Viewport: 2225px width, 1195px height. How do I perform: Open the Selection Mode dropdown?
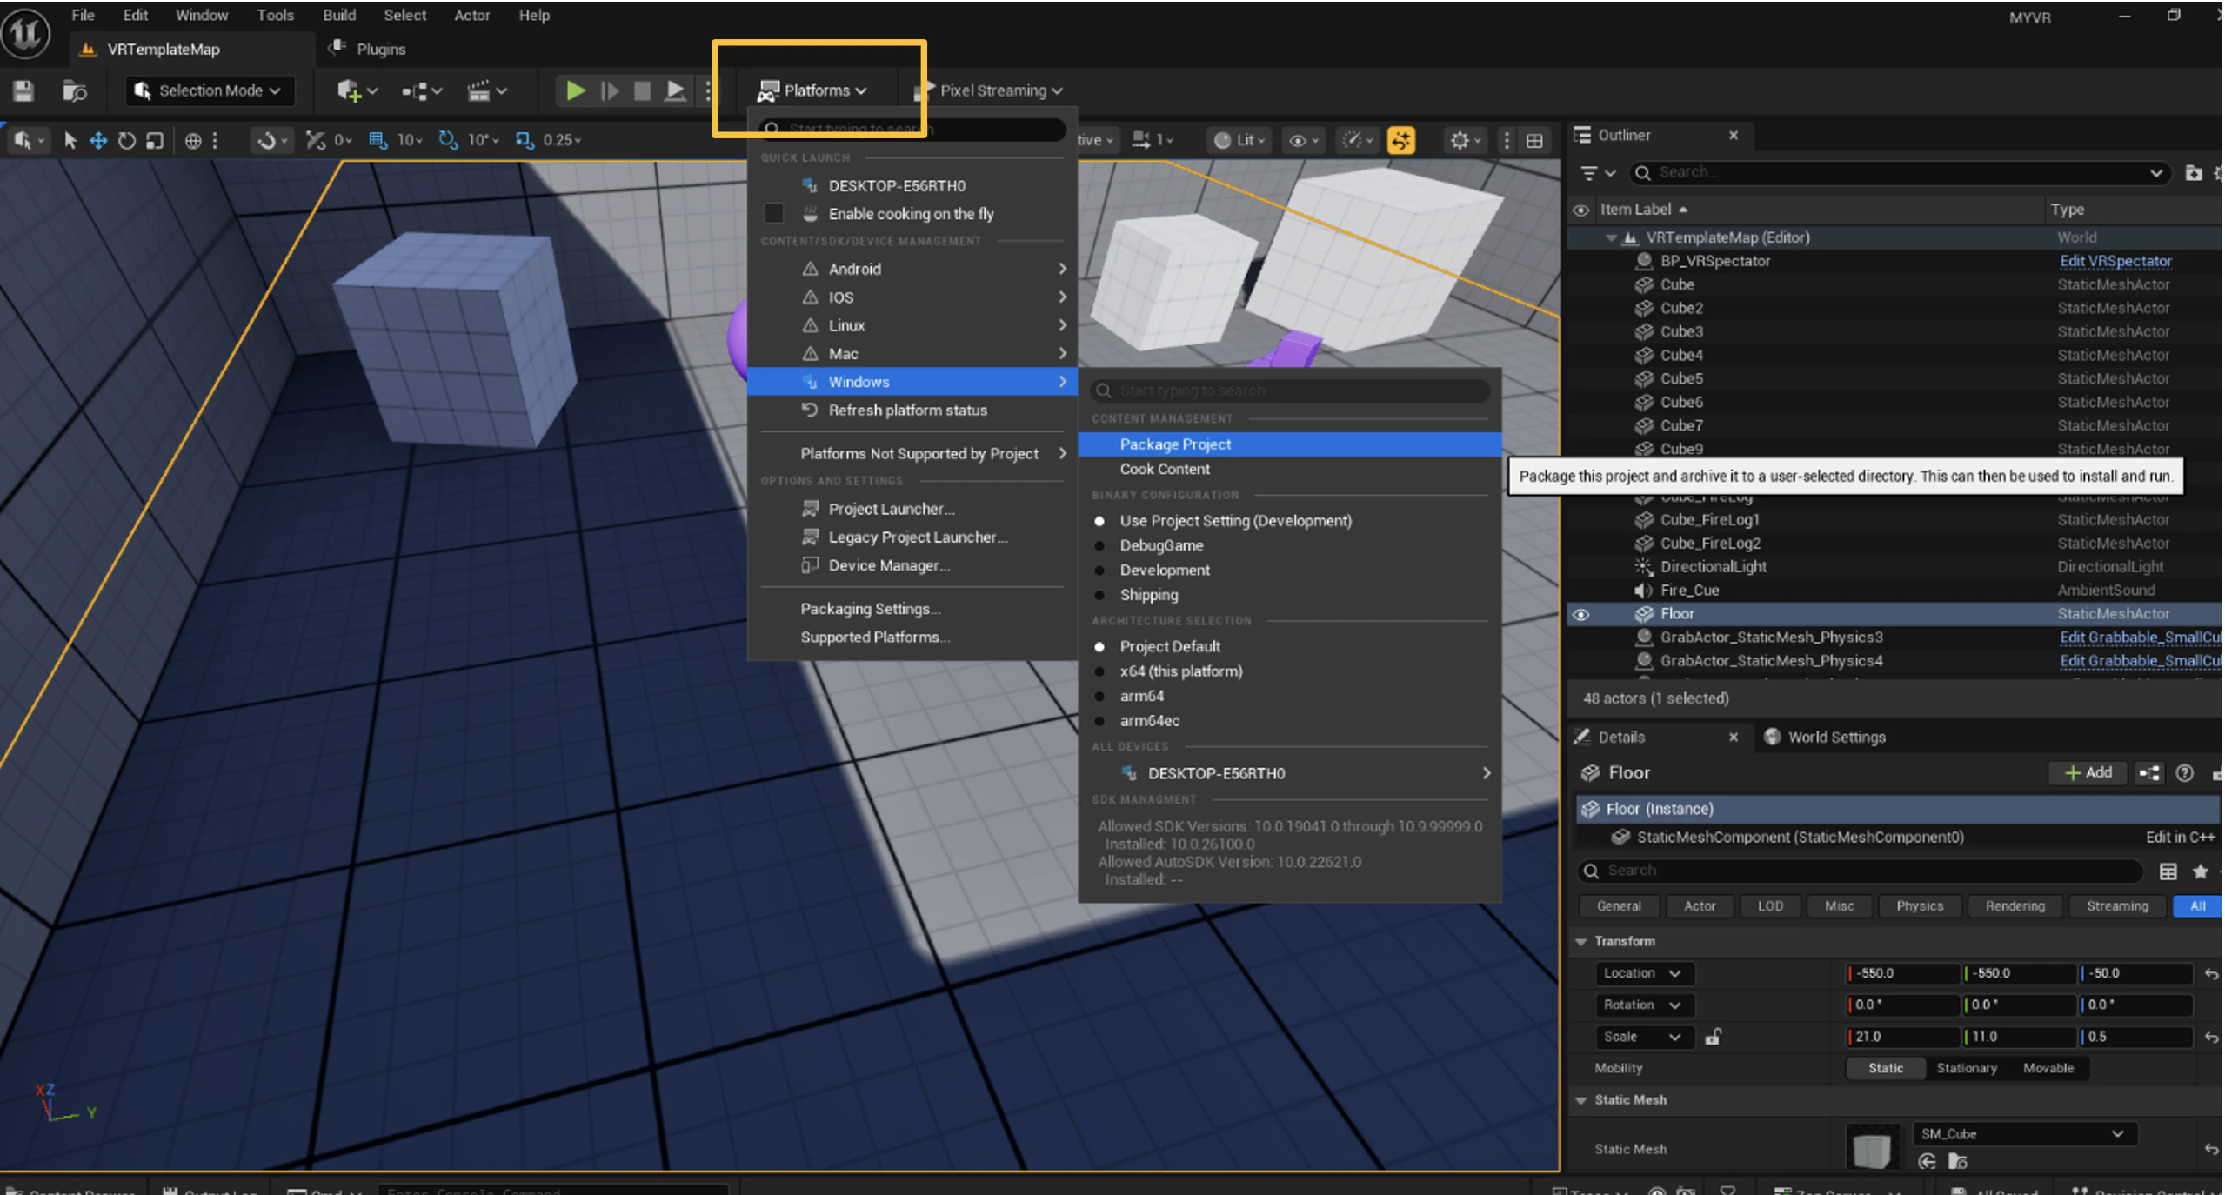click(210, 90)
